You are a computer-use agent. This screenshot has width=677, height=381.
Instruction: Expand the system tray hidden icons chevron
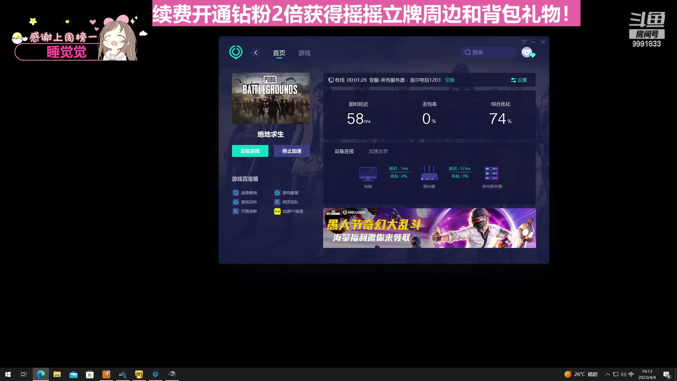[x=607, y=374]
